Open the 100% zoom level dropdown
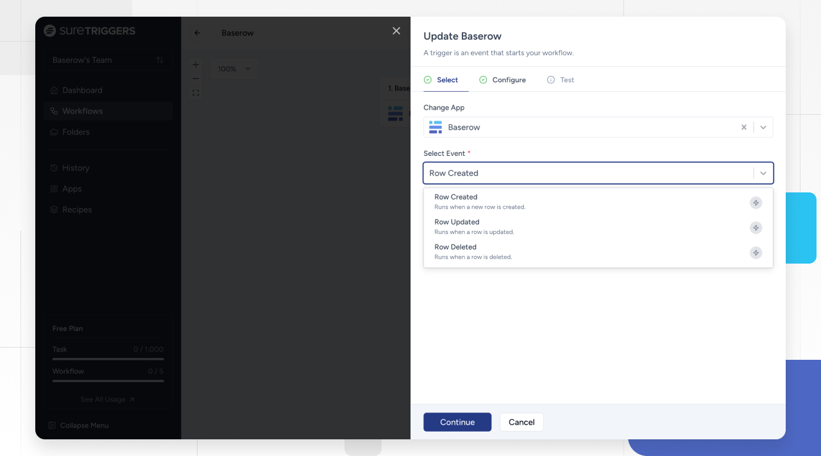Viewport: 821px width, 456px height. coord(234,69)
